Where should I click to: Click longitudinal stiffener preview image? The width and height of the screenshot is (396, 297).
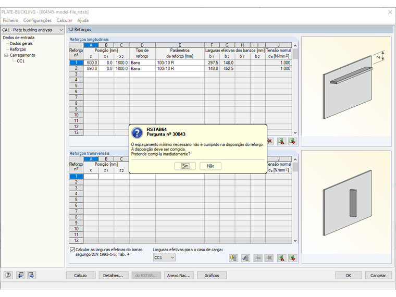point(346,86)
